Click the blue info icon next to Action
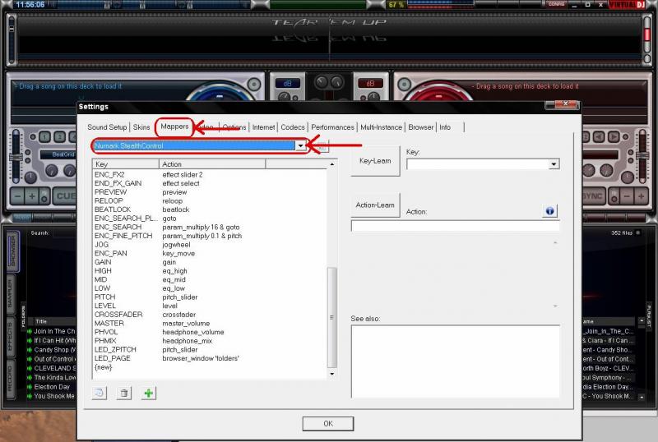658x442 pixels. pos(550,211)
